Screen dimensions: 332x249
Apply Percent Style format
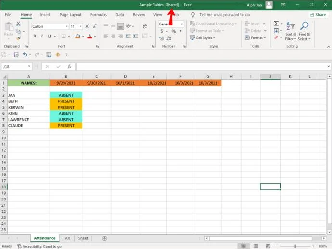(x=174, y=31)
